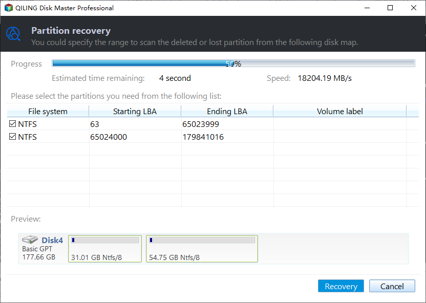The image size is (426, 303).
Task: Minimize the Disk Master window
Action: [x=367, y=8]
